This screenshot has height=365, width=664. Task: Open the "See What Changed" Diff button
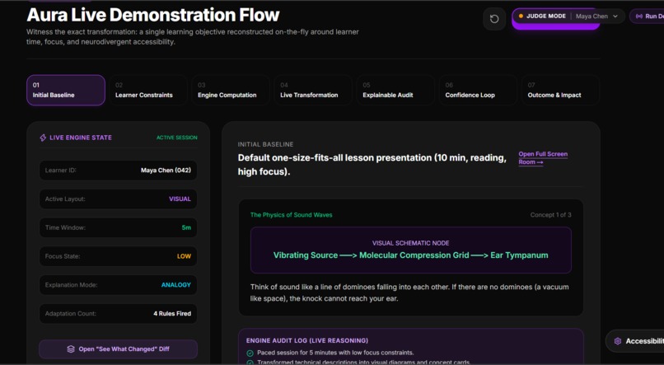(118, 349)
